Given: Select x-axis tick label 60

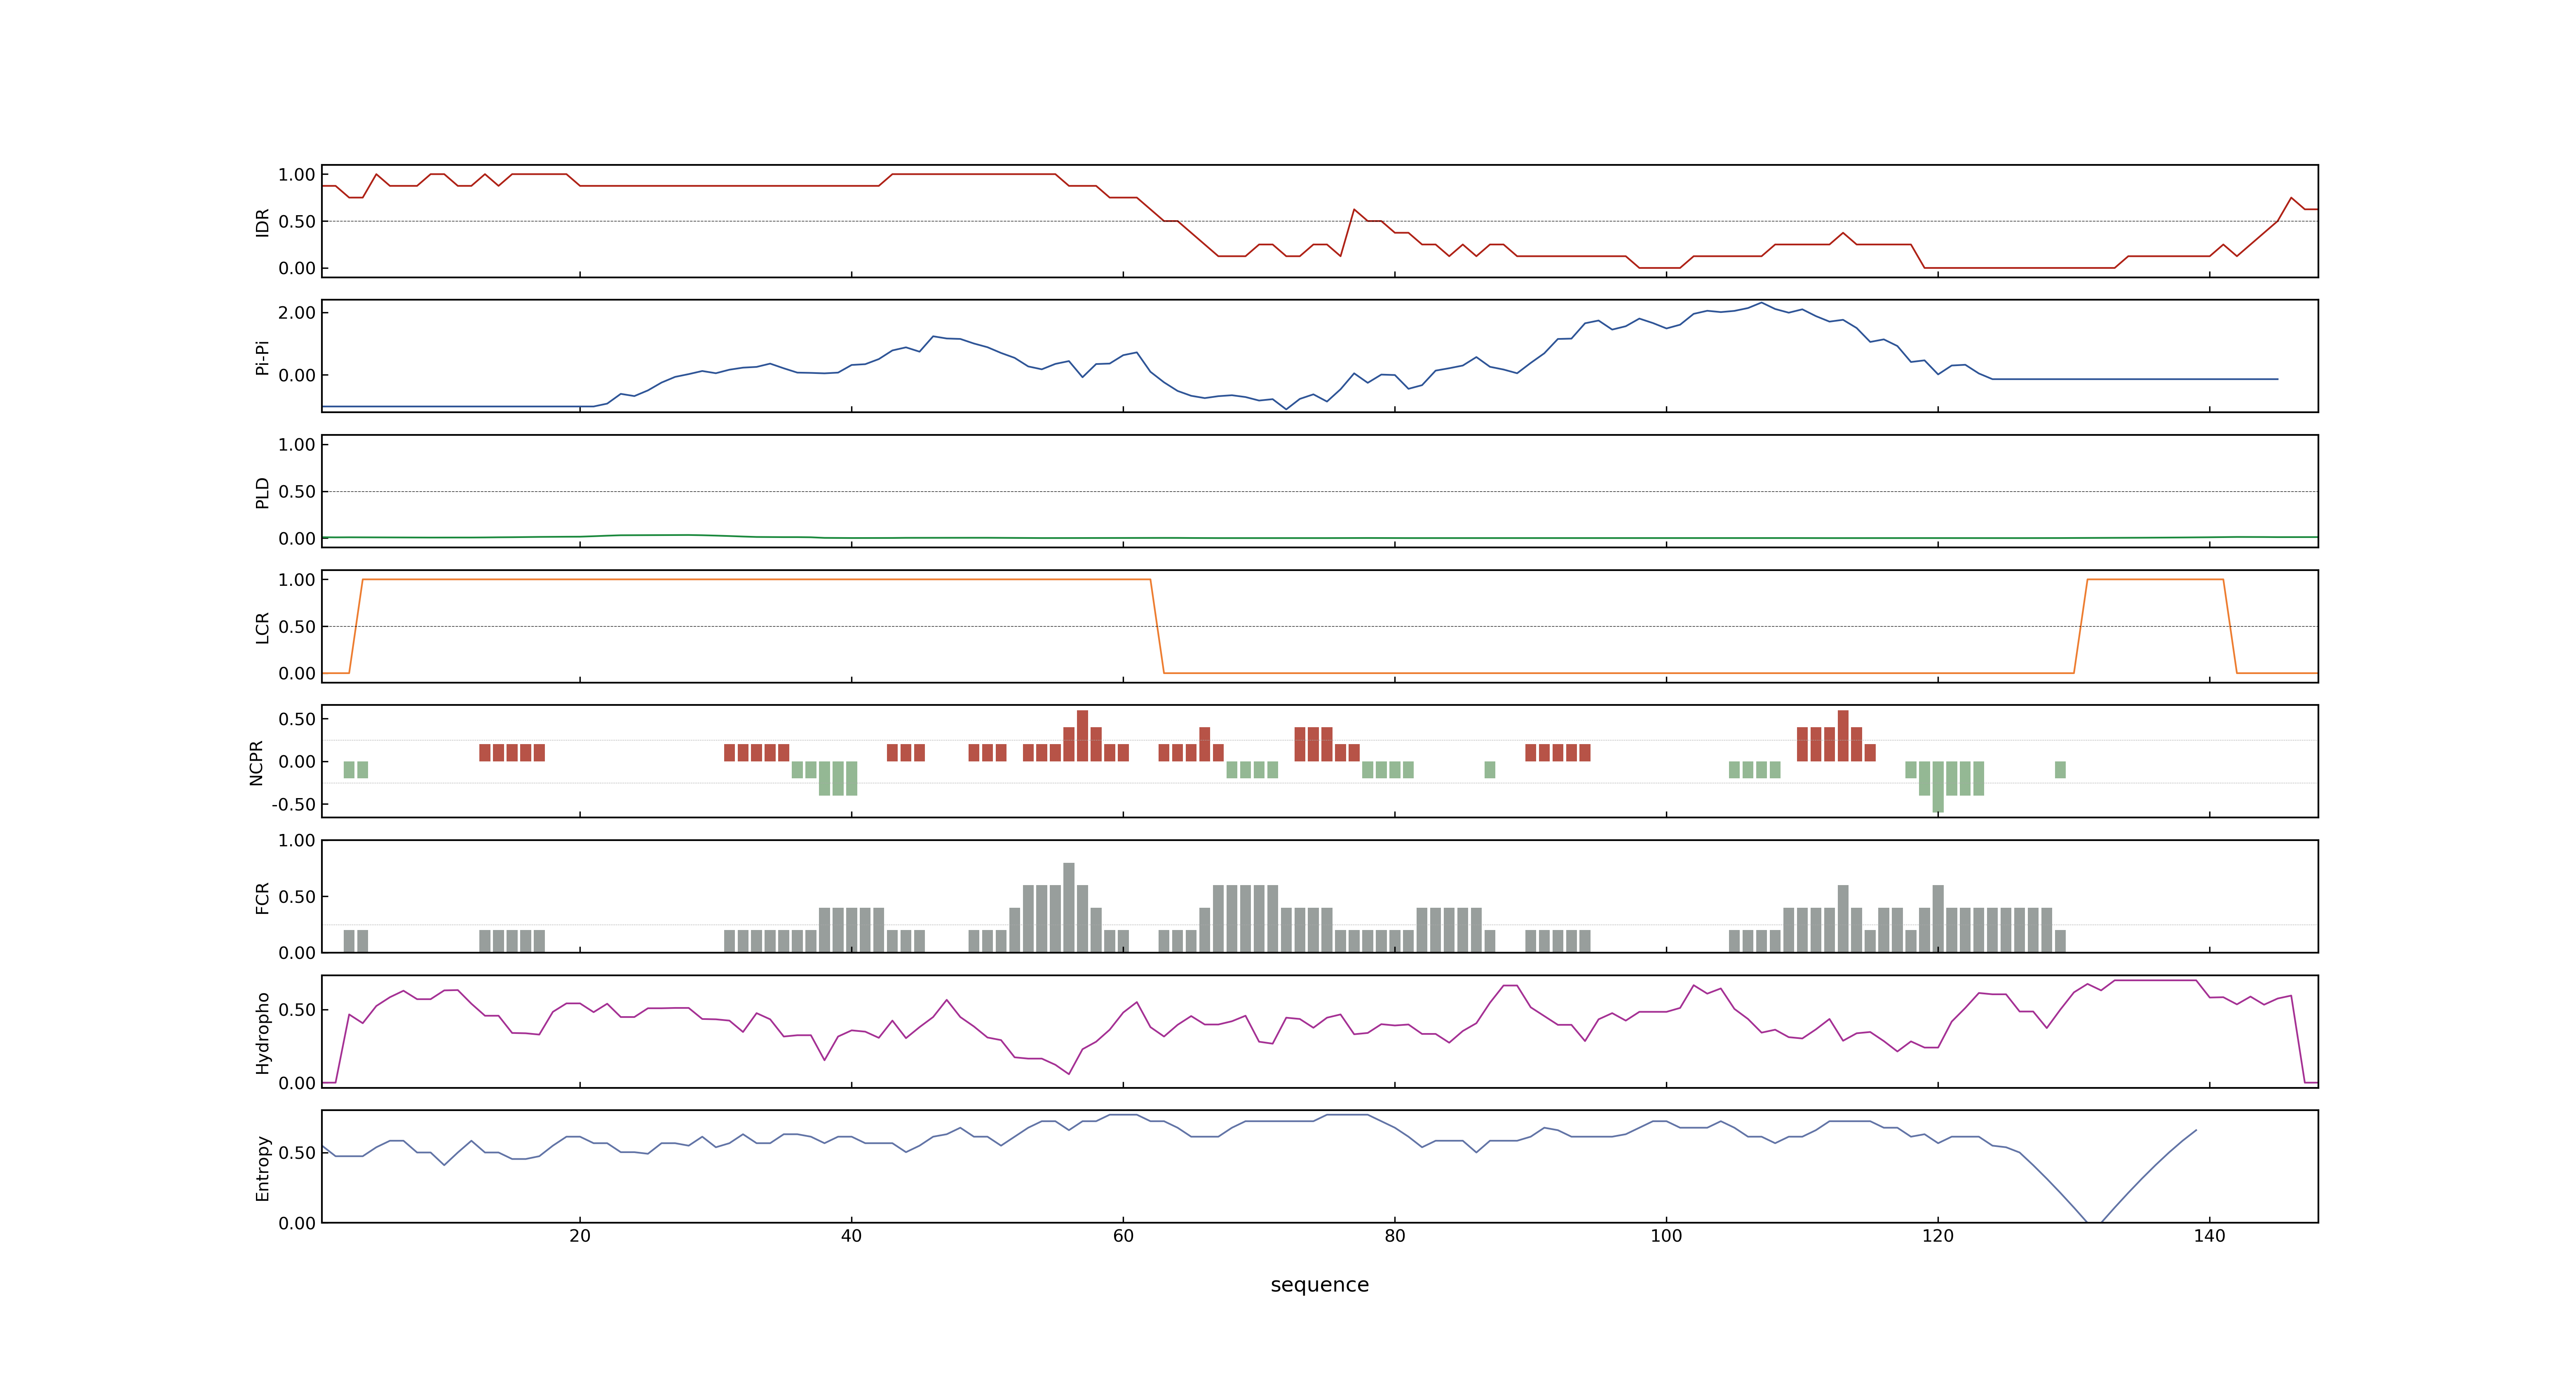Looking at the screenshot, I should pyautogui.click(x=1123, y=1236).
